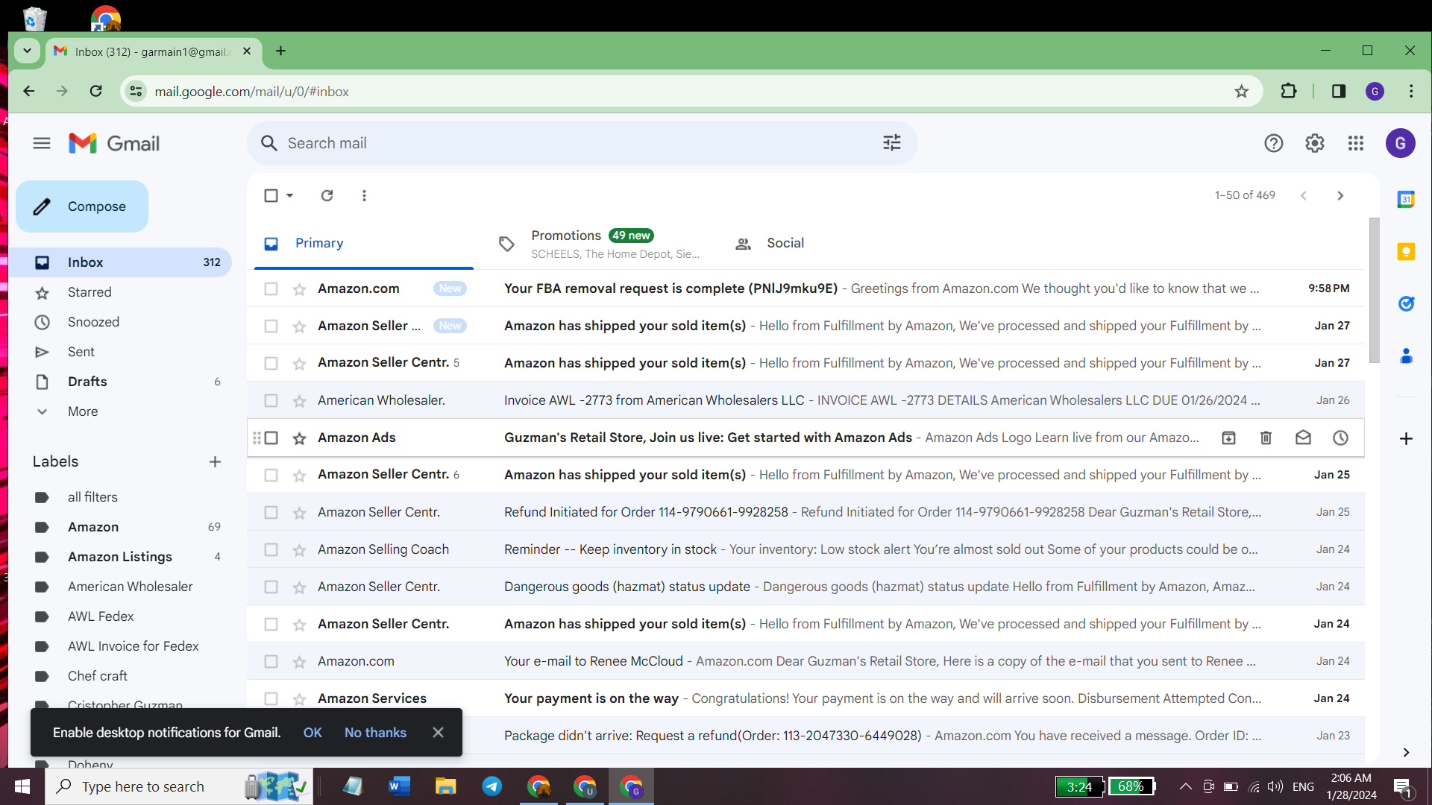Viewport: 1432px width, 805px height.
Task: Toggle the Chrome side panel
Action: 1339,91
